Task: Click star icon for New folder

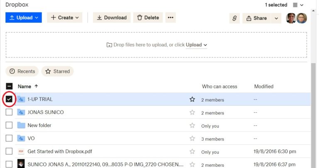Action: click(x=192, y=125)
